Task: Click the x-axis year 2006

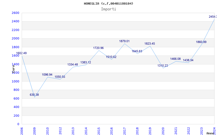Action: pyautogui.click(x=22, y=131)
